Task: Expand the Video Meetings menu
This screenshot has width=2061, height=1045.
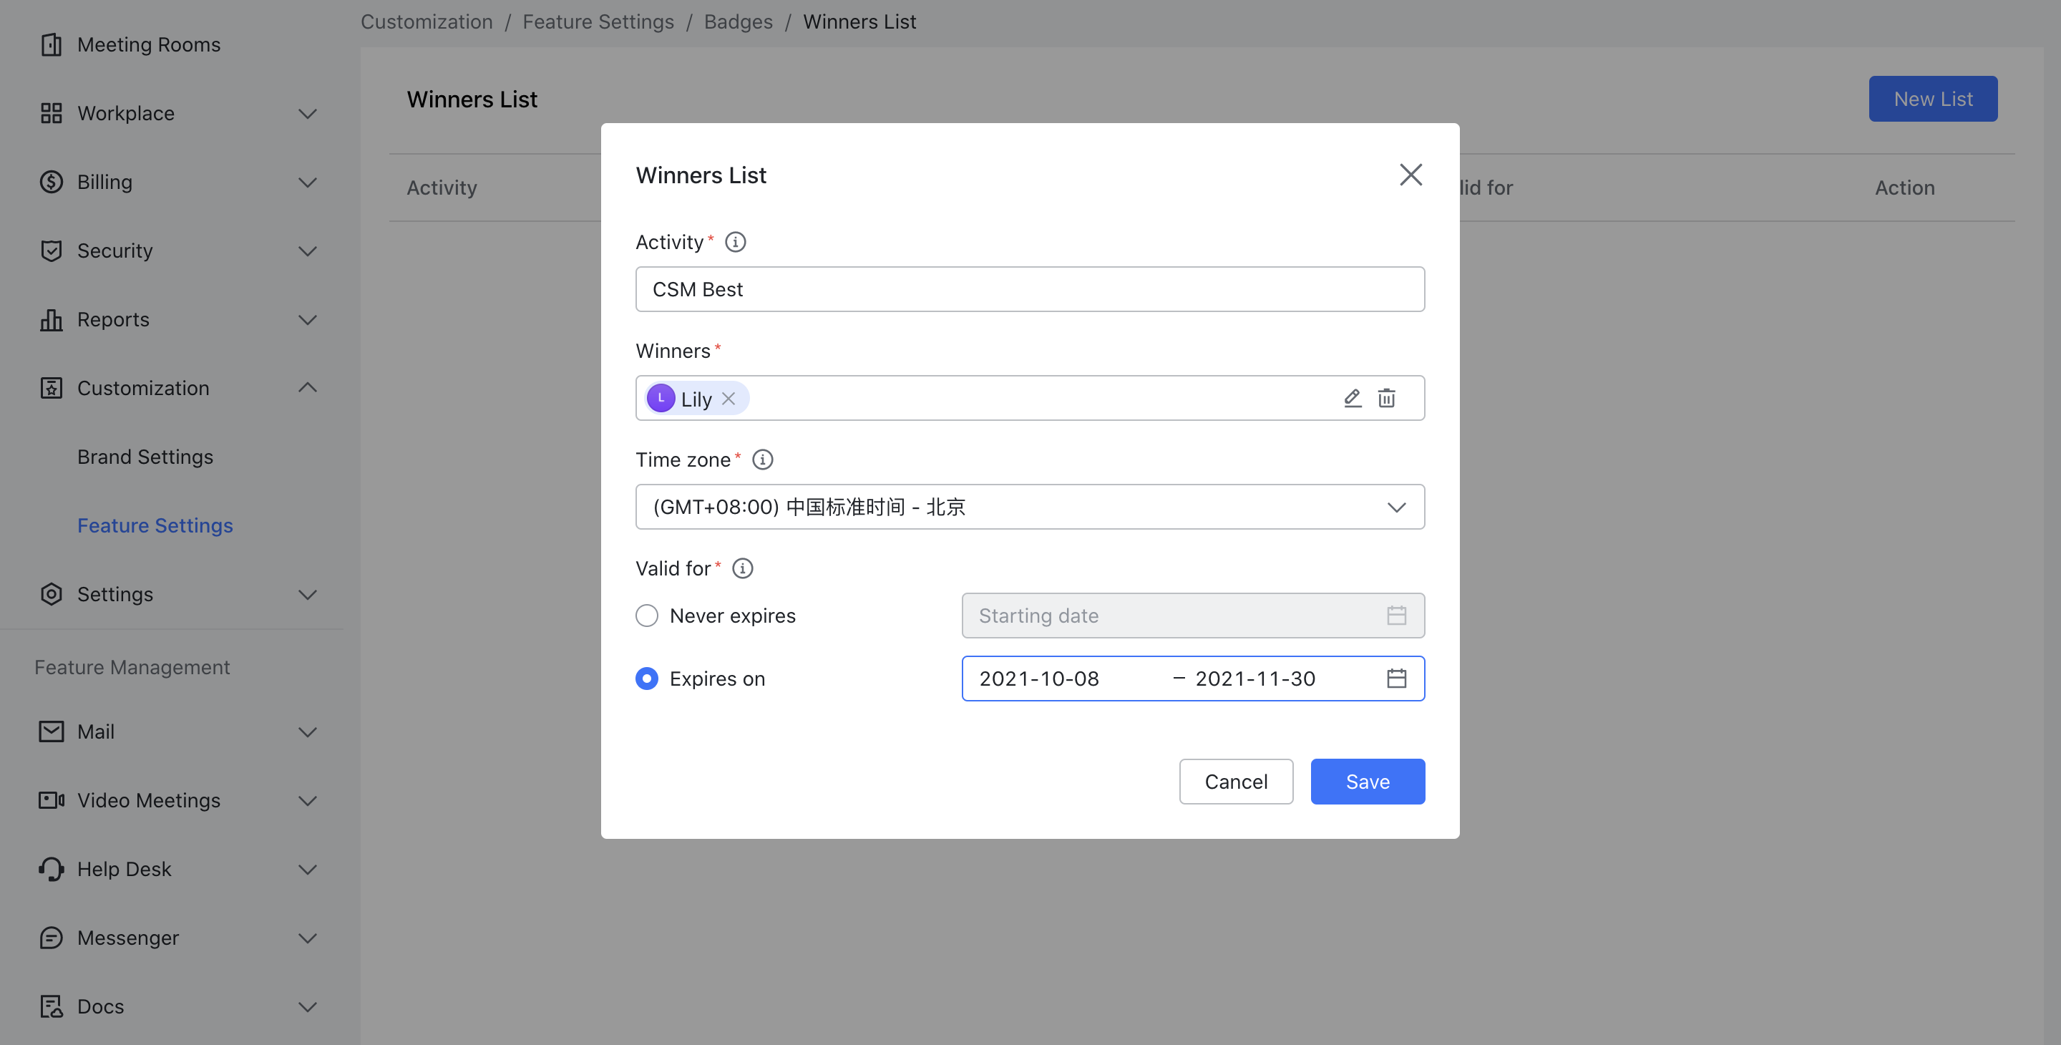Action: (x=307, y=800)
